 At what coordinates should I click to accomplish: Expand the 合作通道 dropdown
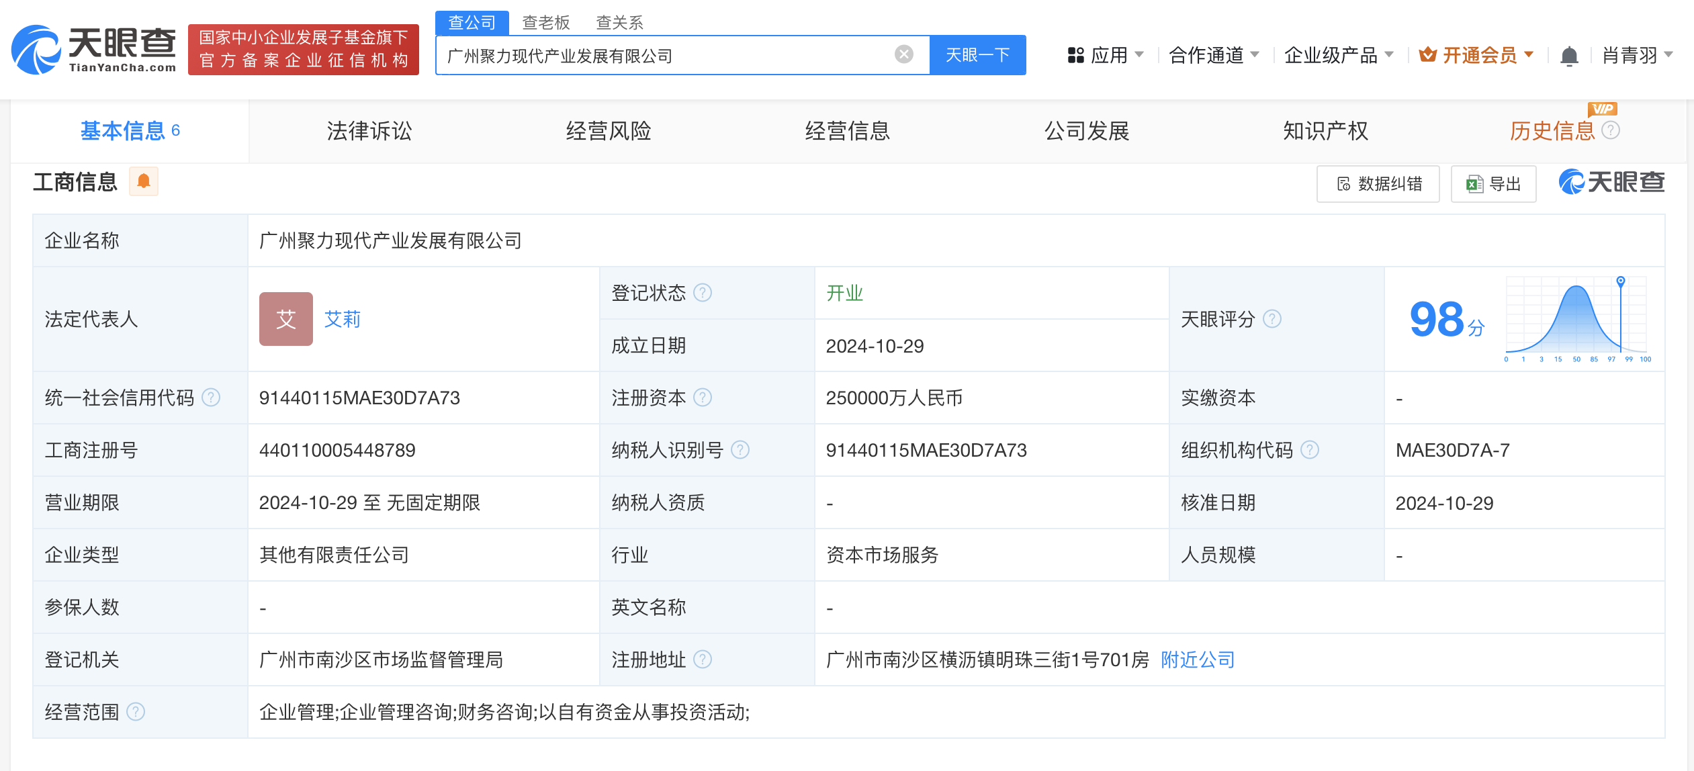point(1209,55)
